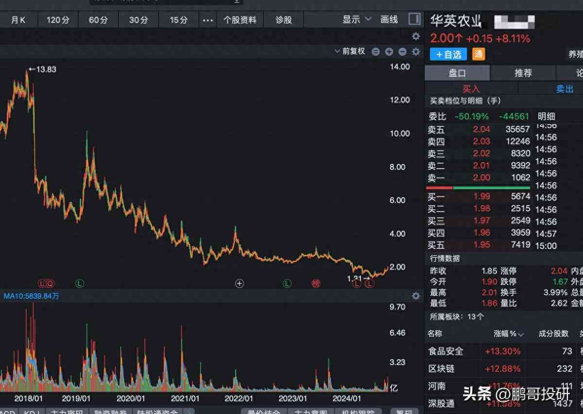Click the orange 通 badge icon

pyautogui.click(x=479, y=54)
